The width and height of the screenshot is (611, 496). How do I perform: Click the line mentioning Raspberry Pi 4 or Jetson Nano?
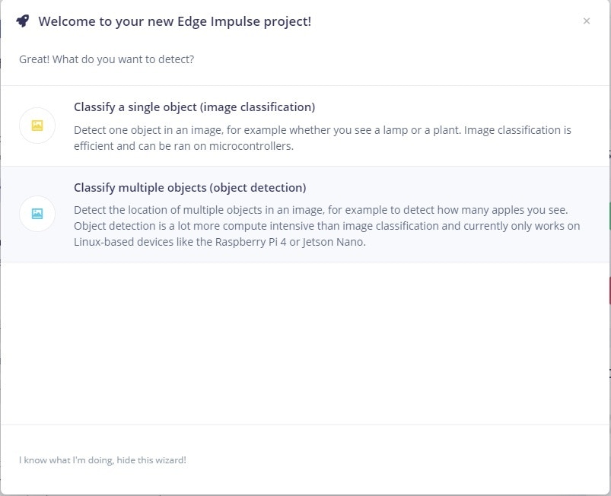220,242
